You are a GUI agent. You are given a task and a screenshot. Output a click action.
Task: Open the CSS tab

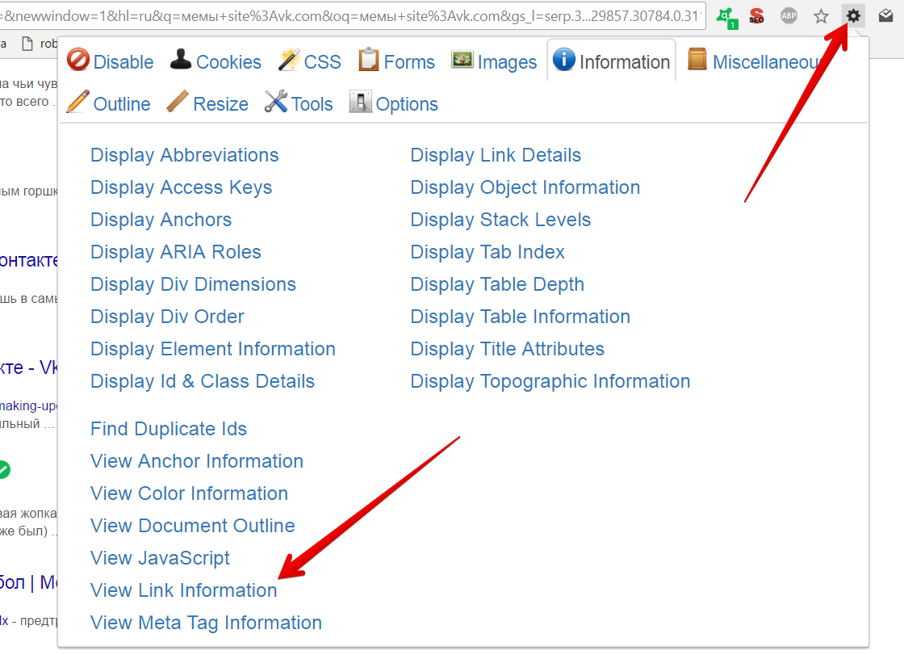tap(310, 62)
